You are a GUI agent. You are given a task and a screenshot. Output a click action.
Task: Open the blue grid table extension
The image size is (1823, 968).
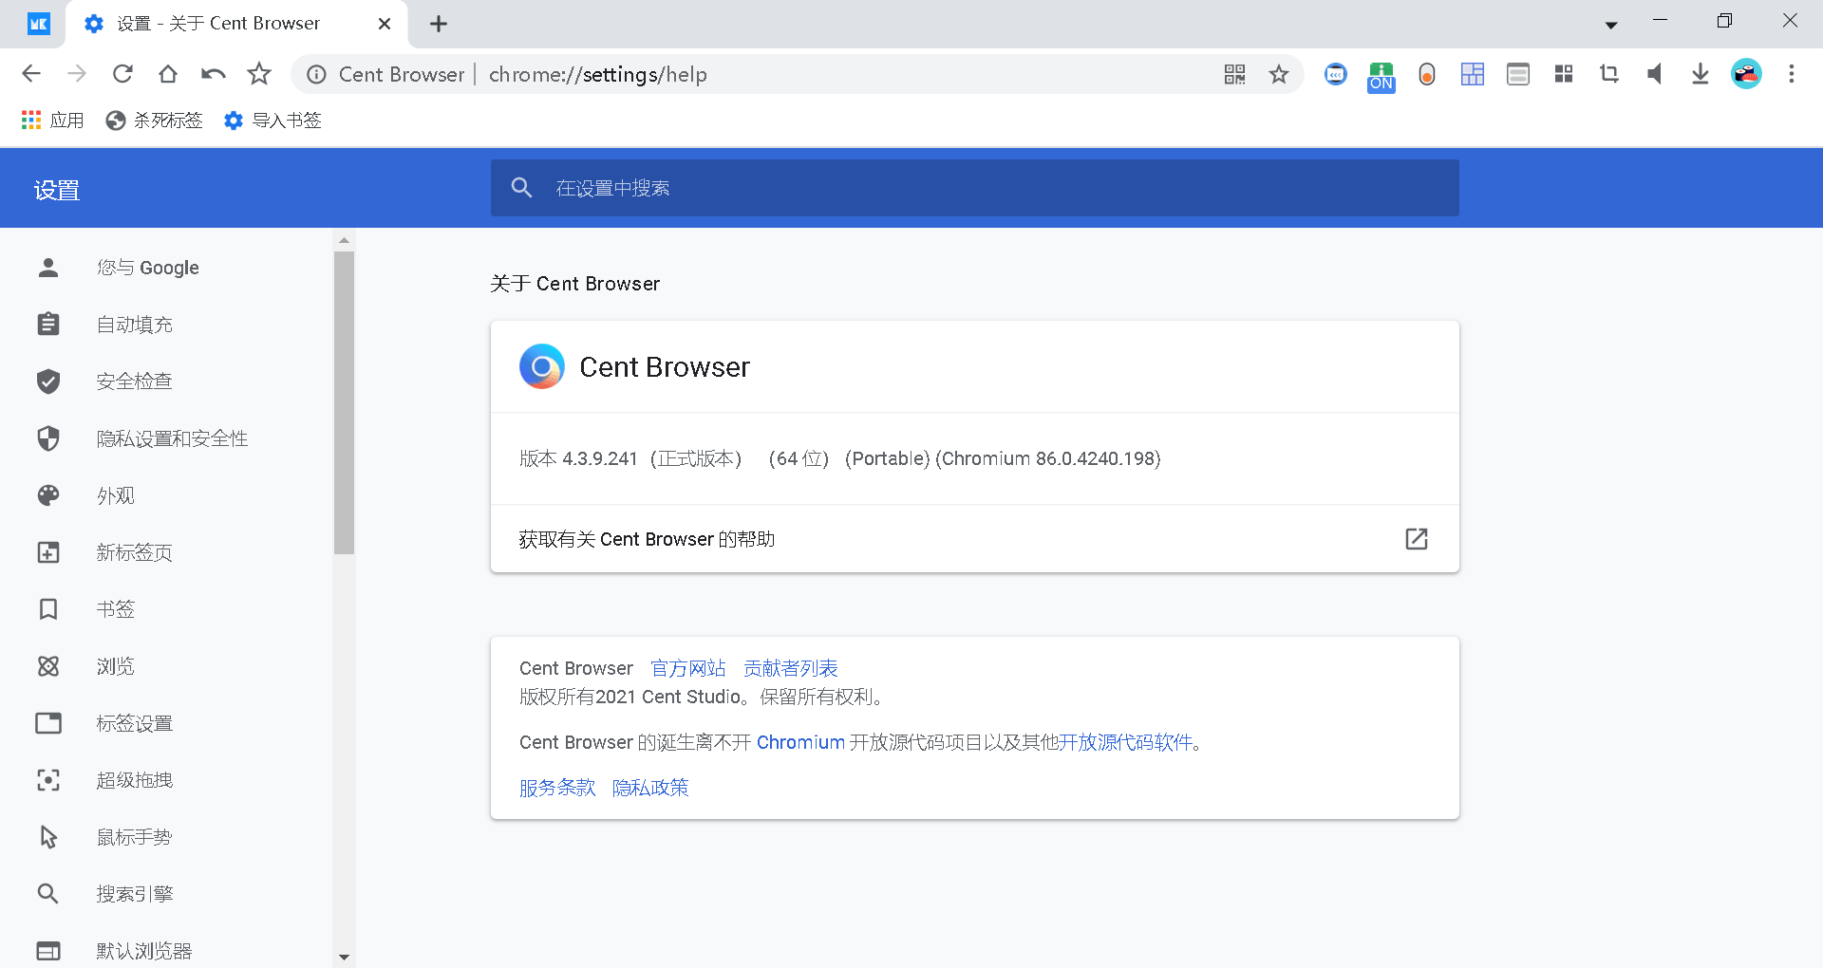(x=1473, y=74)
